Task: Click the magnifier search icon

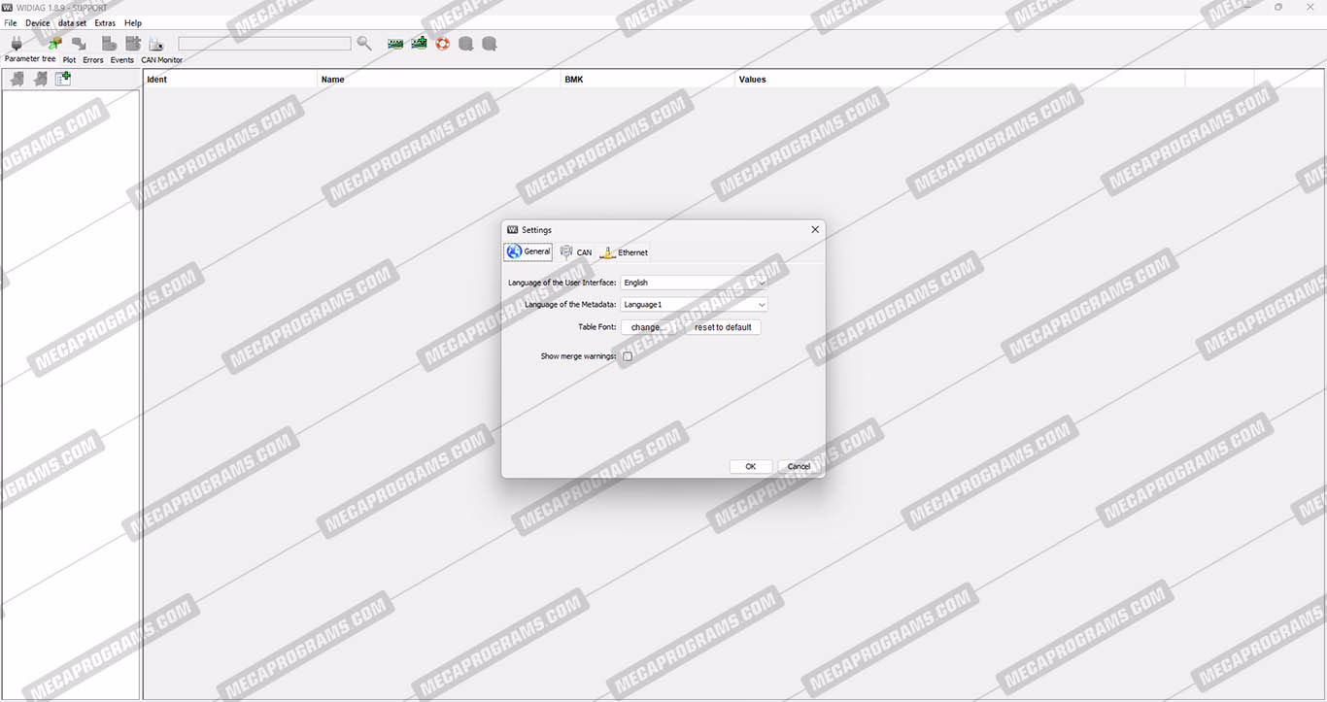Action: click(x=364, y=44)
